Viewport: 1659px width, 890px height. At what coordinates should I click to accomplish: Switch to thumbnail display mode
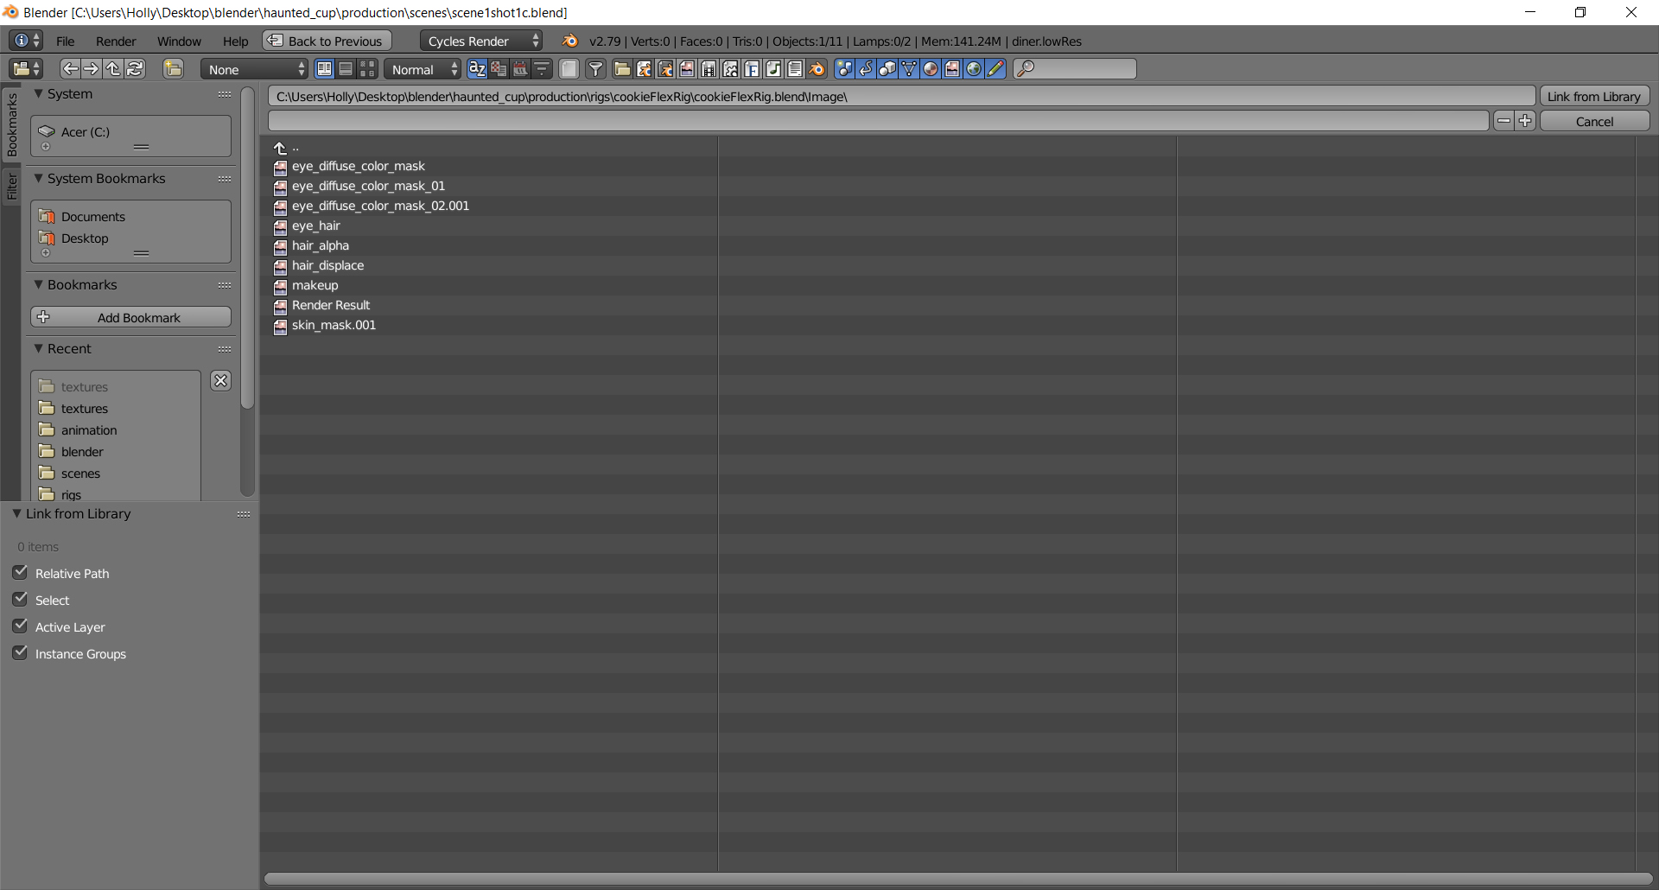point(367,68)
